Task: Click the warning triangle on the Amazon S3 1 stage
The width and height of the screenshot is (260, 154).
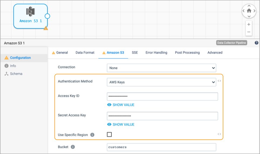Action: (46, 28)
